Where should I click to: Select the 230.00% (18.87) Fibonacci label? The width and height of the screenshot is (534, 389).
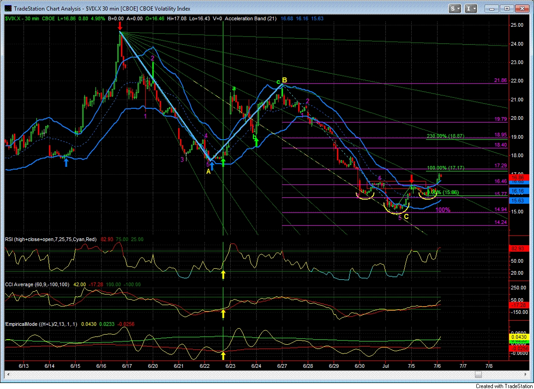click(x=445, y=136)
